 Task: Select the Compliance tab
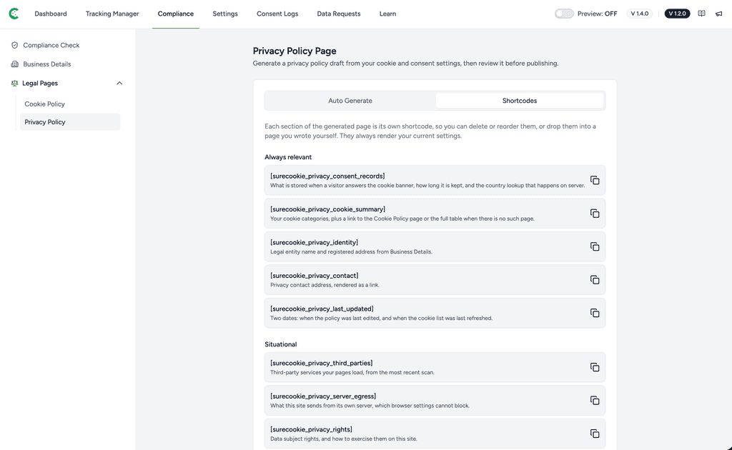tap(176, 14)
